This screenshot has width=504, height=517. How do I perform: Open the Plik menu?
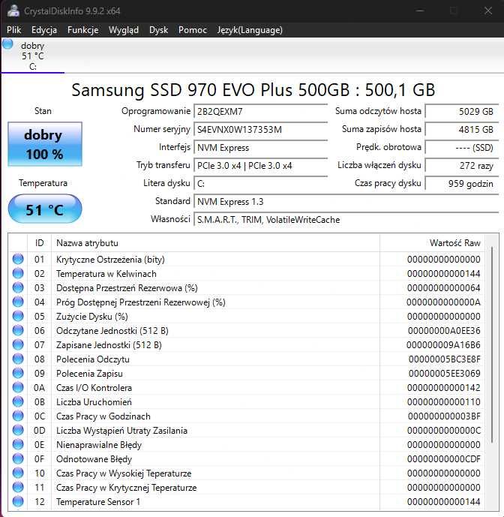[x=13, y=30]
